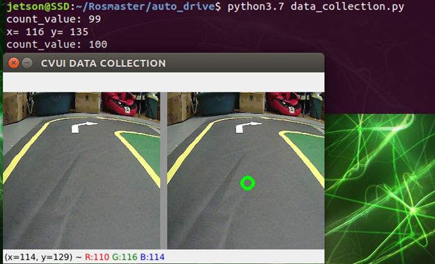Click the CVUI DATA COLLECTION title text
Viewport: 435px width, 264px height.
(103, 63)
